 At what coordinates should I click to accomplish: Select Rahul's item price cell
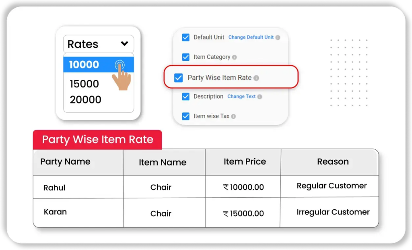(x=243, y=187)
